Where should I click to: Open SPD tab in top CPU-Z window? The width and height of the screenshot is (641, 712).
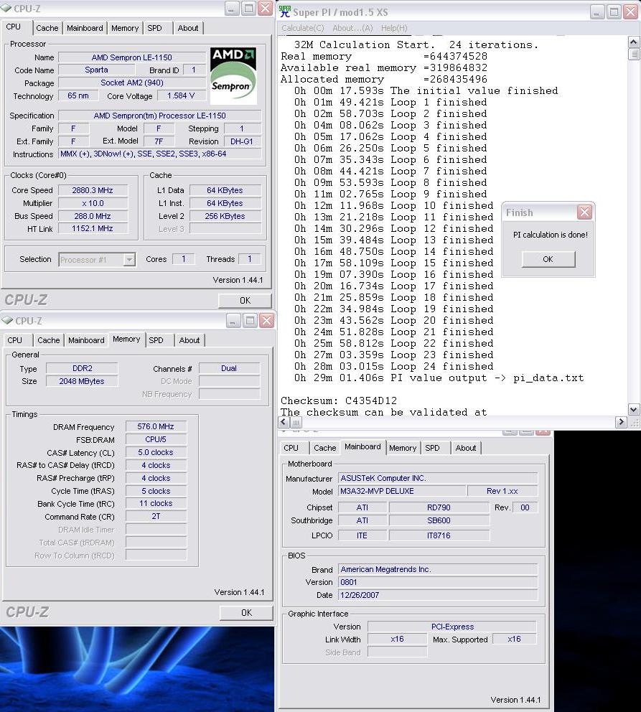click(155, 28)
